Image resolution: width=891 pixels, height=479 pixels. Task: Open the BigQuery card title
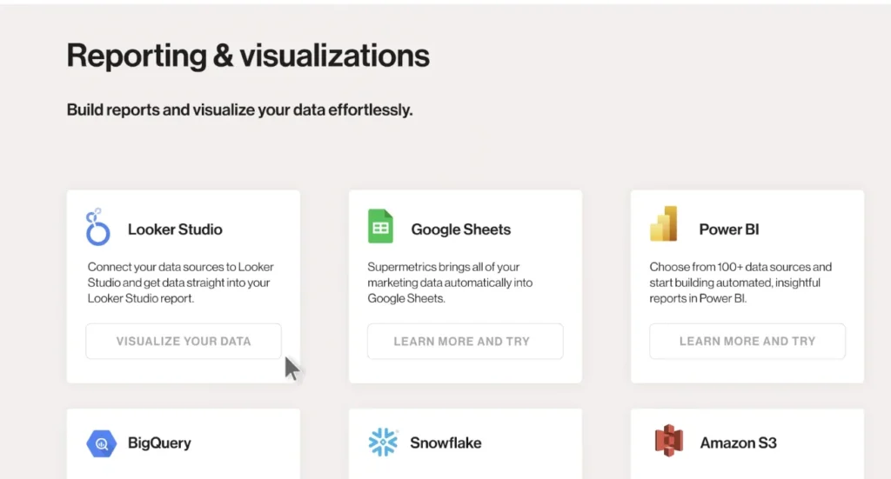tap(159, 442)
